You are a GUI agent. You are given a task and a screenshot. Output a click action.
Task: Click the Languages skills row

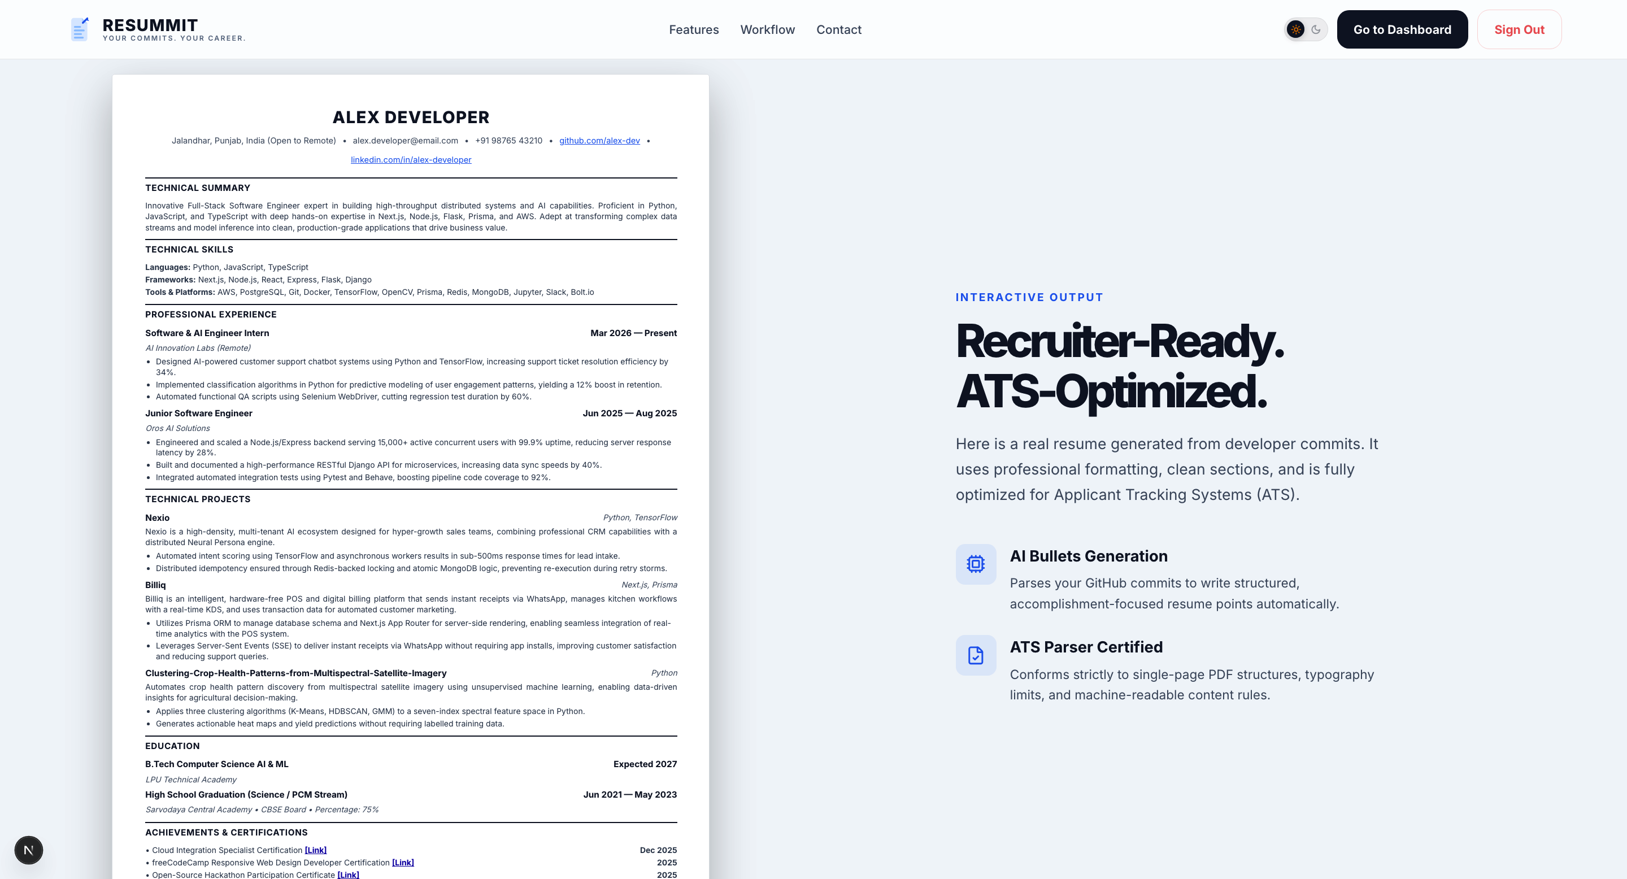[x=227, y=267]
